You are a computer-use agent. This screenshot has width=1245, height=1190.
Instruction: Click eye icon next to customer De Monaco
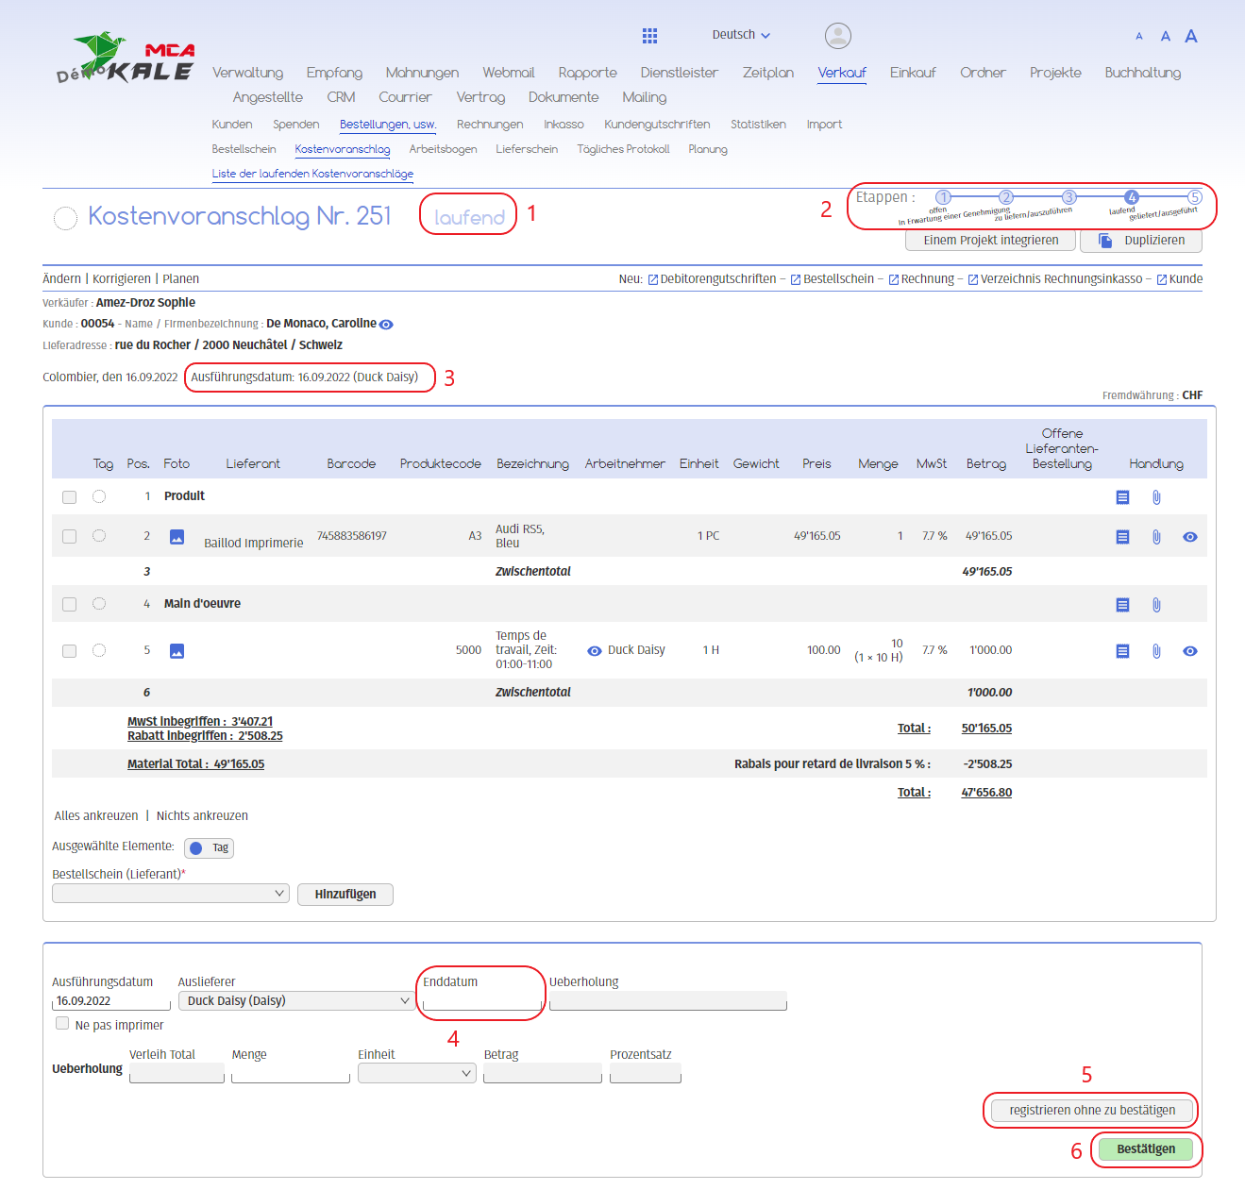tap(386, 325)
